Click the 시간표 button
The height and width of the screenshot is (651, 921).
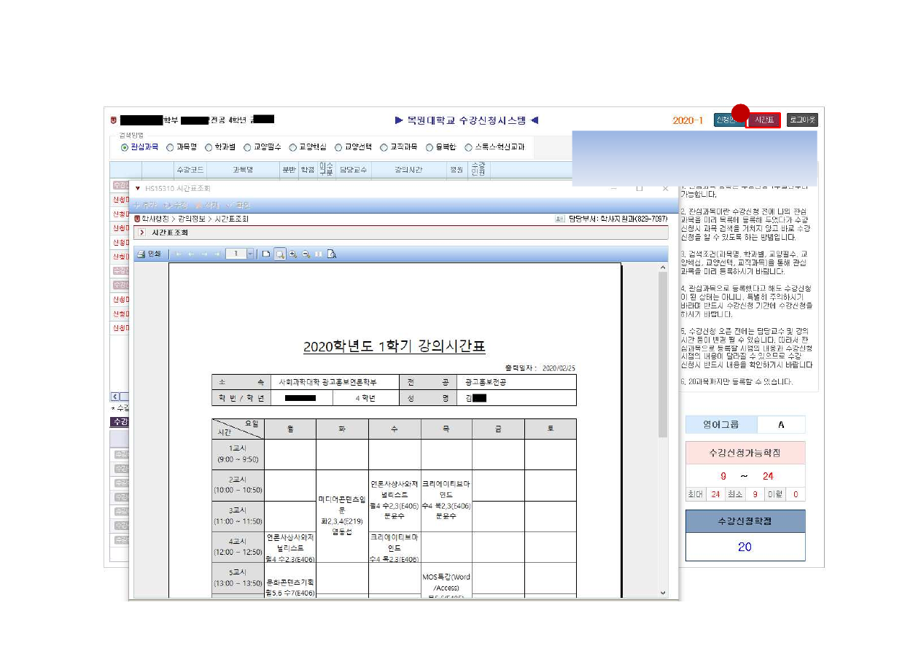coord(763,120)
